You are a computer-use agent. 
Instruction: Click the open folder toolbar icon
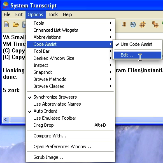[16, 25]
